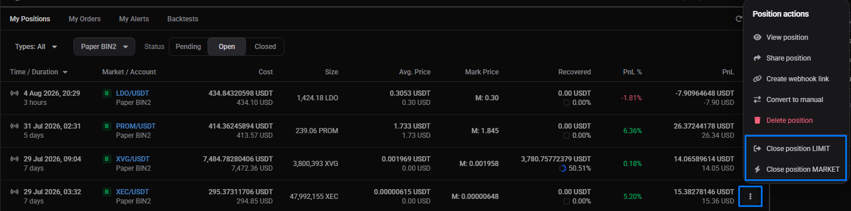
Task: Select the Open status filter
Action: click(x=227, y=47)
